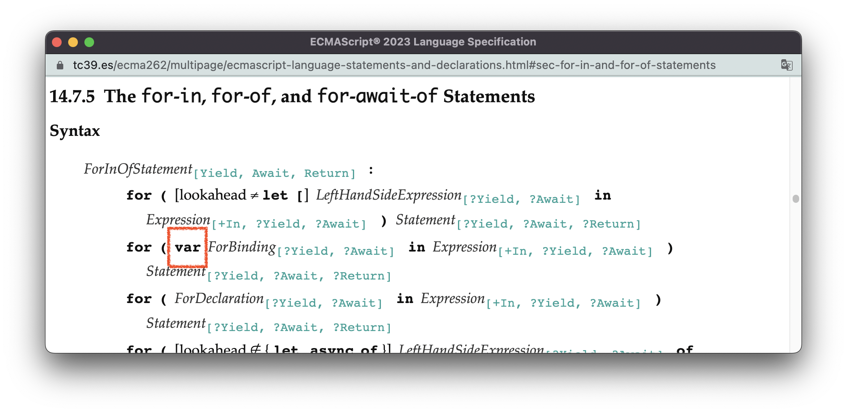Click the Syntax subheading
Viewport: 847px width, 413px height.
point(75,131)
